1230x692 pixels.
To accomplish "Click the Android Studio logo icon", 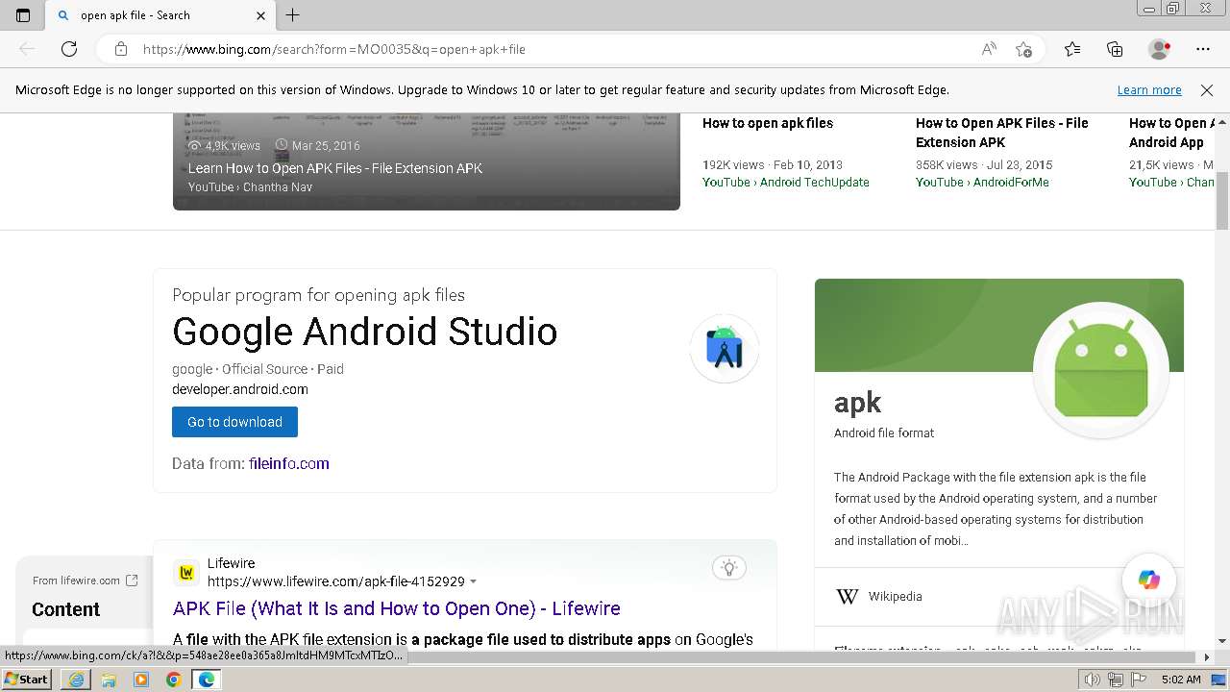I will coord(725,348).
